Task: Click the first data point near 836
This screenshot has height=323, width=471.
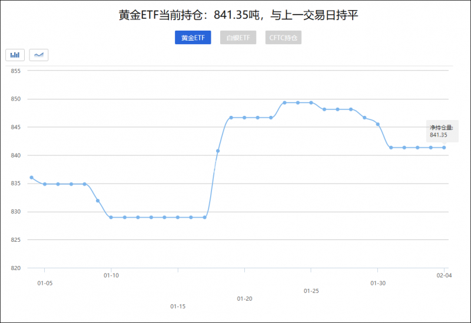Action: [32, 178]
